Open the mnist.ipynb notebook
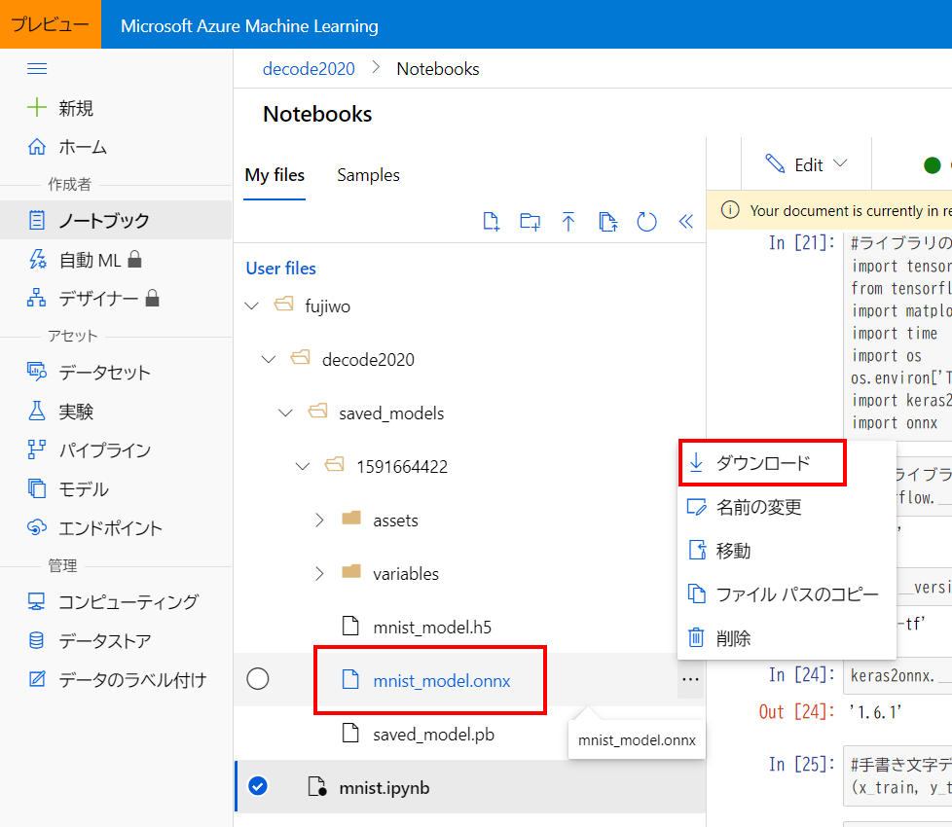 384,787
